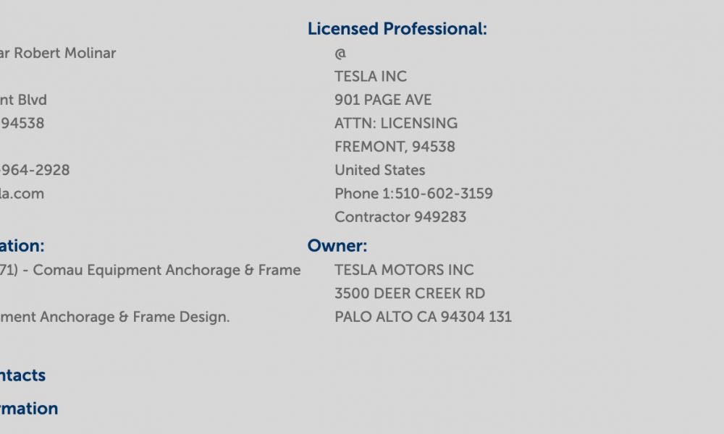724x434 pixels.
Task: Click the applicant phone ending 964-2928
Action: (35, 170)
